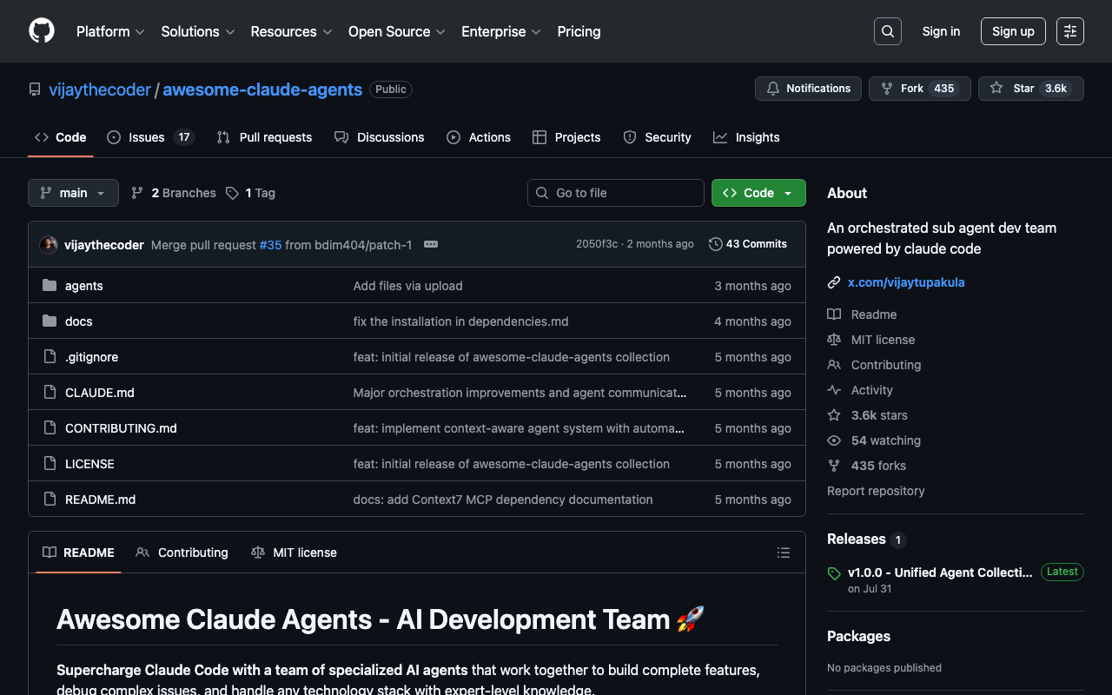Expand the Platform menu

coord(110,31)
